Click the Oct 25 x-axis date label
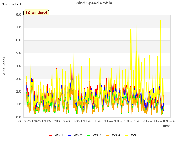The width and height of the screenshot is (188, 141). click(23, 121)
